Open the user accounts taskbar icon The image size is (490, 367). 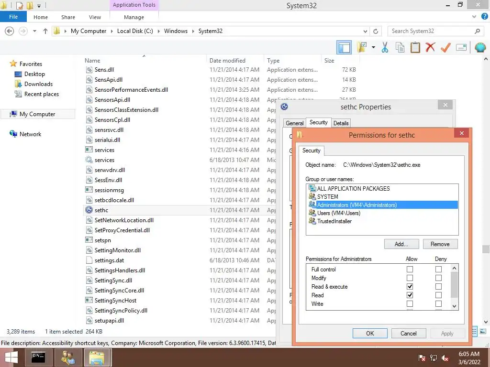coord(68,357)
